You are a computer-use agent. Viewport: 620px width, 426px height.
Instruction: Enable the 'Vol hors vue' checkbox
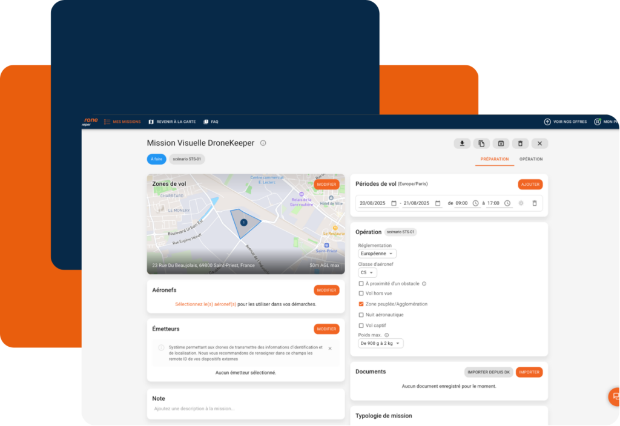pyautogui.click(x=361, y=293)
